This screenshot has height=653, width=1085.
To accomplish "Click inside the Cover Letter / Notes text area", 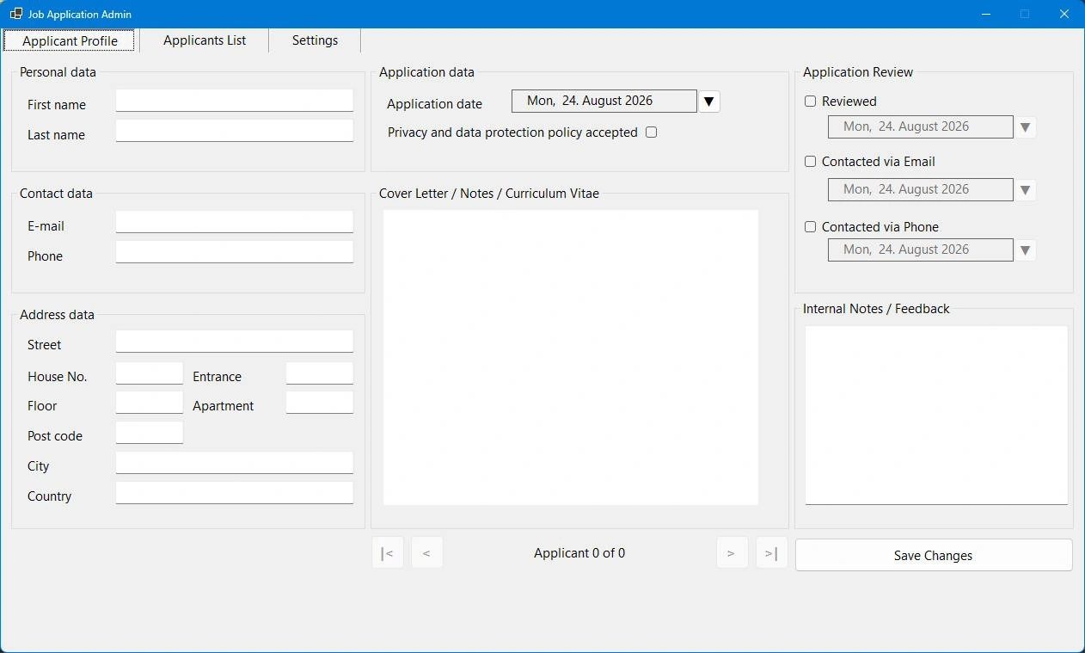I will pyautogui.click(x=571, y=357).
